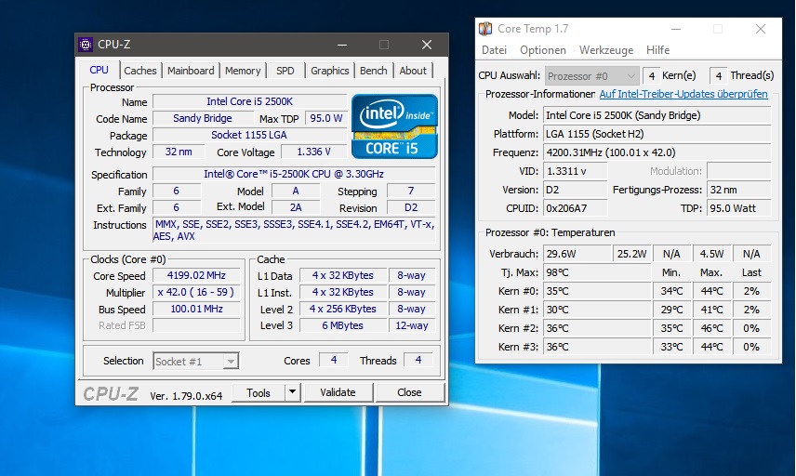Click the Level 3 cache value 6 MBytes
The width and height of the screenshot is (796, 476).
[x=343, y=325]
